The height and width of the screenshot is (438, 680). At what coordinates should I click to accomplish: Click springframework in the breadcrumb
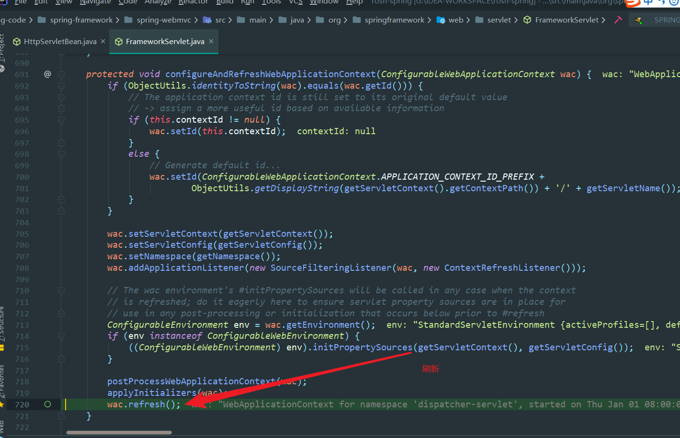(395, 20)
